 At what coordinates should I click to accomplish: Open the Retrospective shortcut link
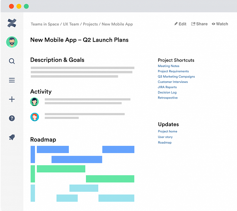point(168,98)
